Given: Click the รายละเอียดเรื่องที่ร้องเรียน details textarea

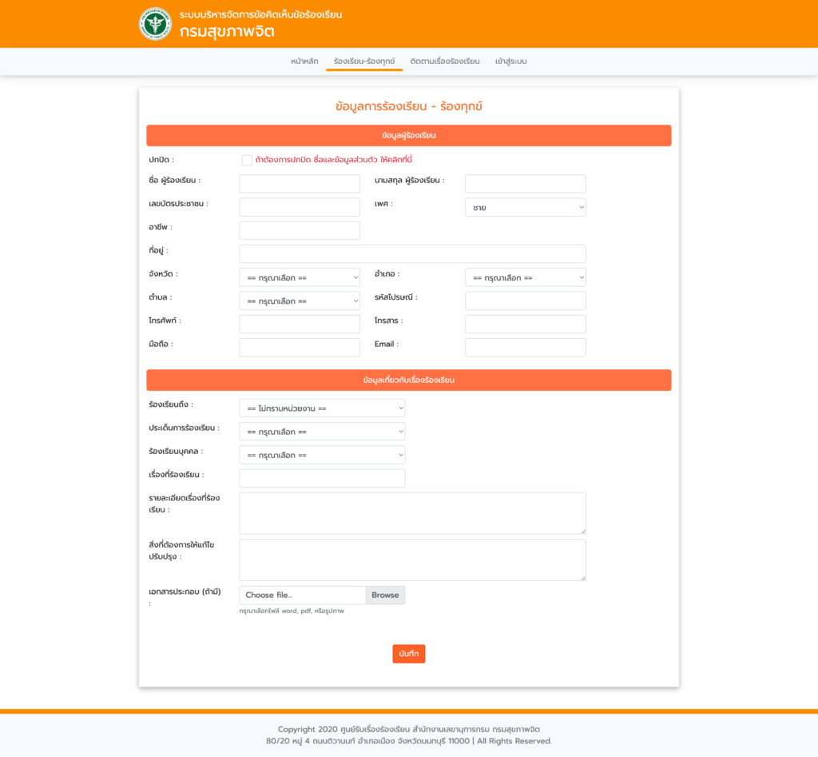Looking at the screenshot, I should 412,513.
